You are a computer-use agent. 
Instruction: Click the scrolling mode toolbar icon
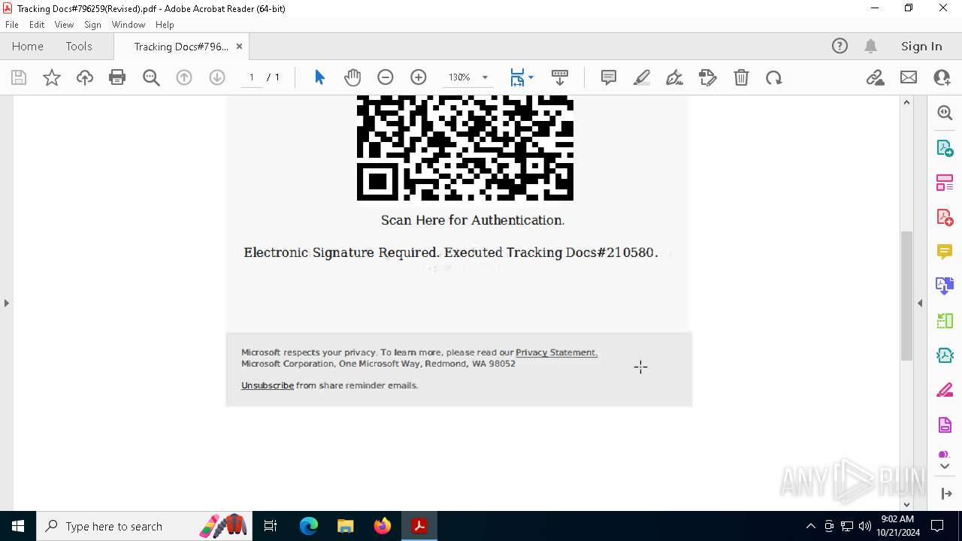[x=559, y=77]
